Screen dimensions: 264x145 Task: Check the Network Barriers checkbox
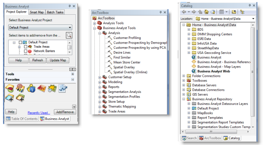coord(26,51)
